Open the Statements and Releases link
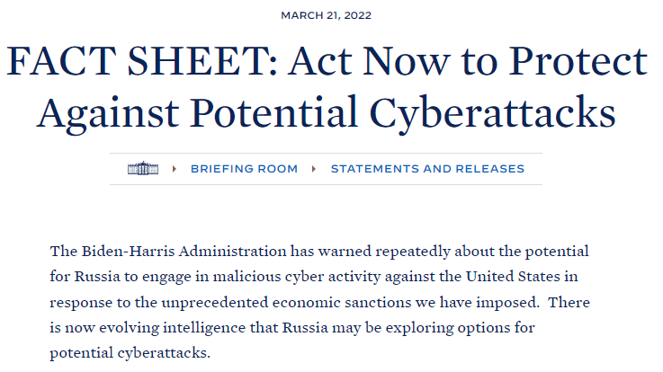This screenshot has height=372, width=663. coord(427,169)
